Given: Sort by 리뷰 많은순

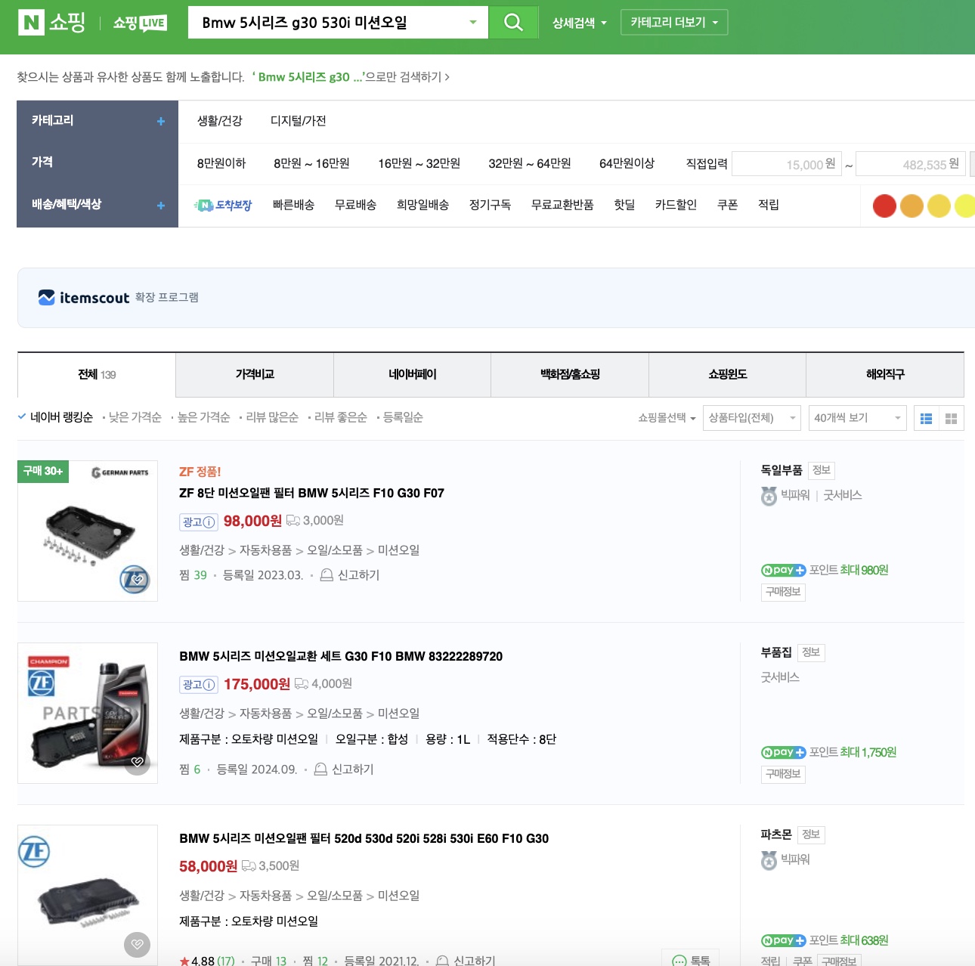Looking at the screenshot, I should click(272, 417).
